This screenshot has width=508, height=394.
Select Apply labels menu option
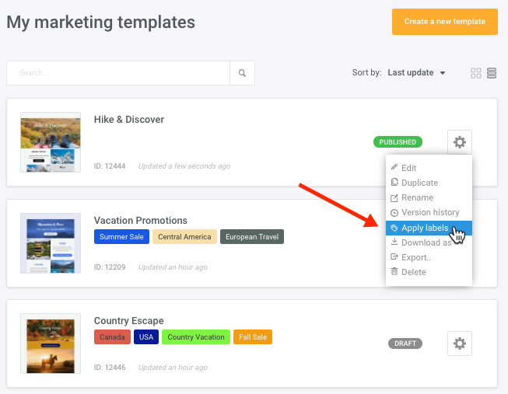(424, 228)
